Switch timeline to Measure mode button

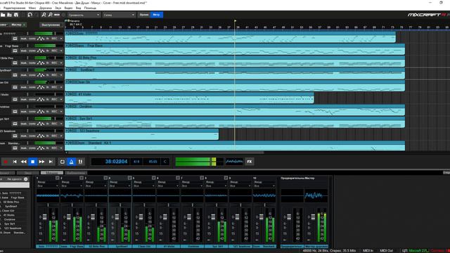(156, 15)
